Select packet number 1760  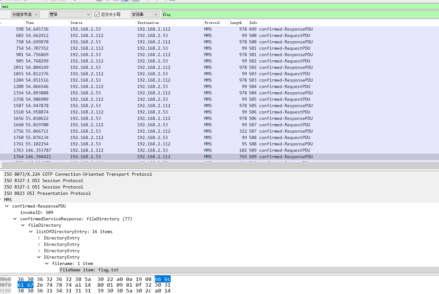pyautogui.click(x=219, y=137)
